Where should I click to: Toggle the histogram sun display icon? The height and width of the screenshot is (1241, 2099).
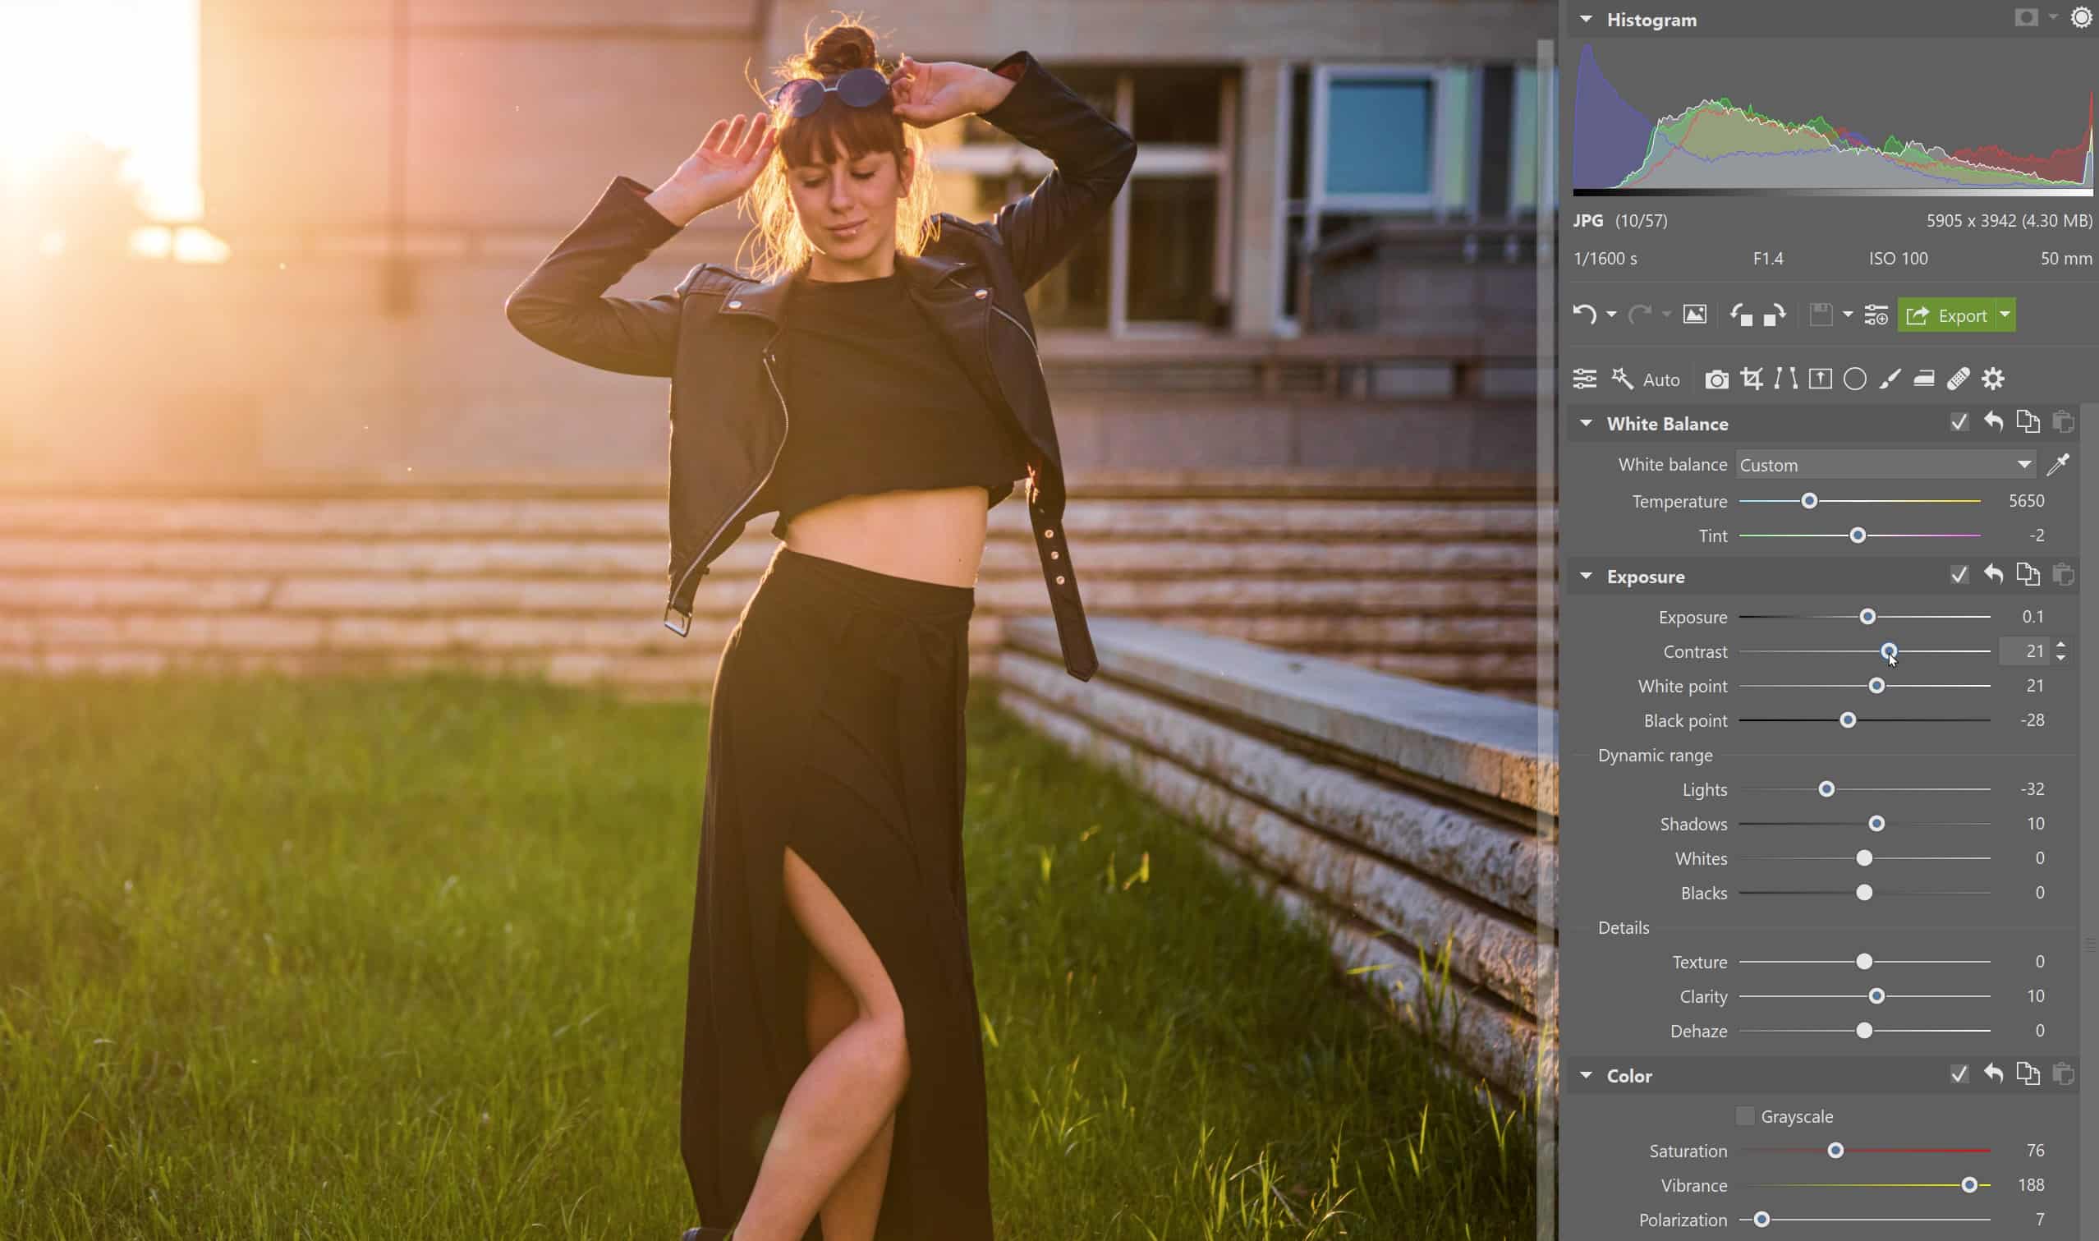tap(2081, 17)
